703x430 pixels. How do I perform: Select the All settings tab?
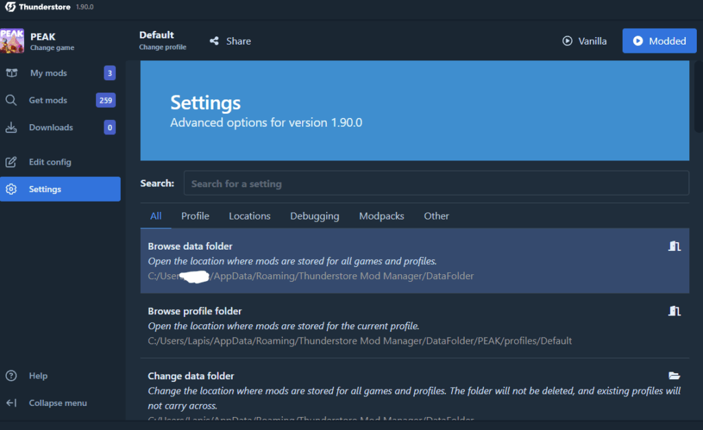[x=156, y=216]
